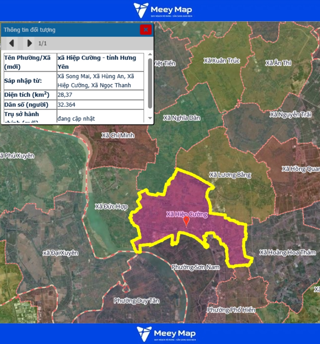
Task: Click the Dân số value 32.364 cell
Action: [x=100, y=105]
